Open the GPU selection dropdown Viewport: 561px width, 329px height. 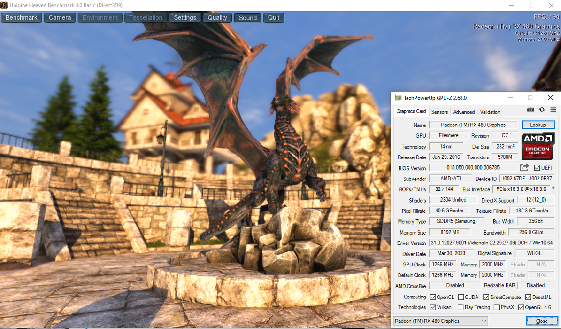440,321
